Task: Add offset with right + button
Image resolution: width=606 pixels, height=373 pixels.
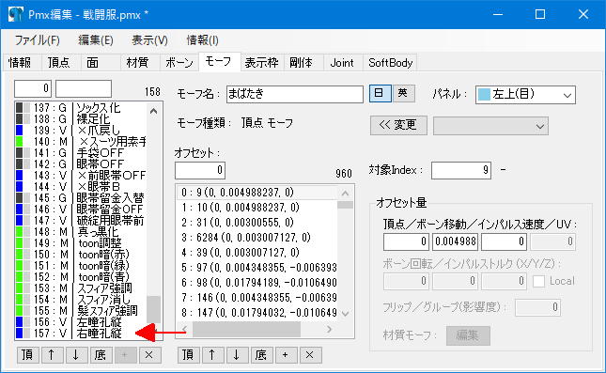Action: pos(286,355)
